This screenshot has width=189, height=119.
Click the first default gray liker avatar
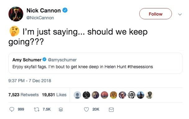(77, 95)
